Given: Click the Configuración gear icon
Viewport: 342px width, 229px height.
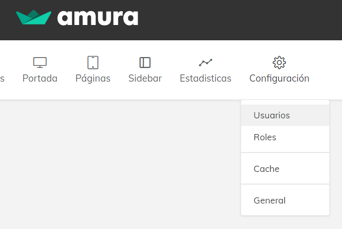Looking at the screenshot, I should point(279,62).
